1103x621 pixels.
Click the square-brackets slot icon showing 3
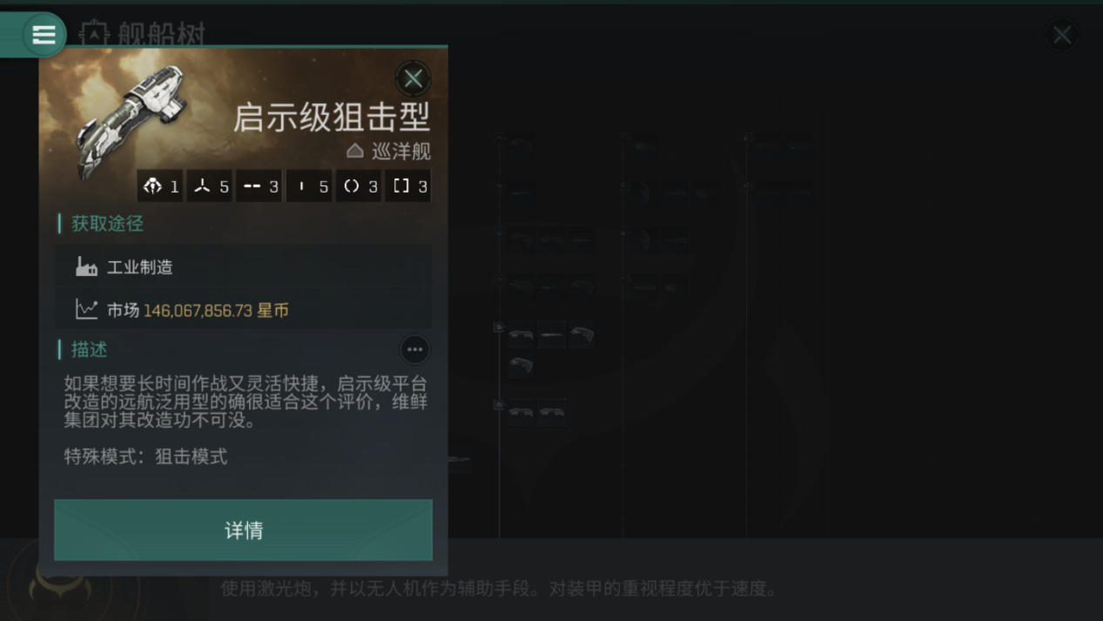401,186
